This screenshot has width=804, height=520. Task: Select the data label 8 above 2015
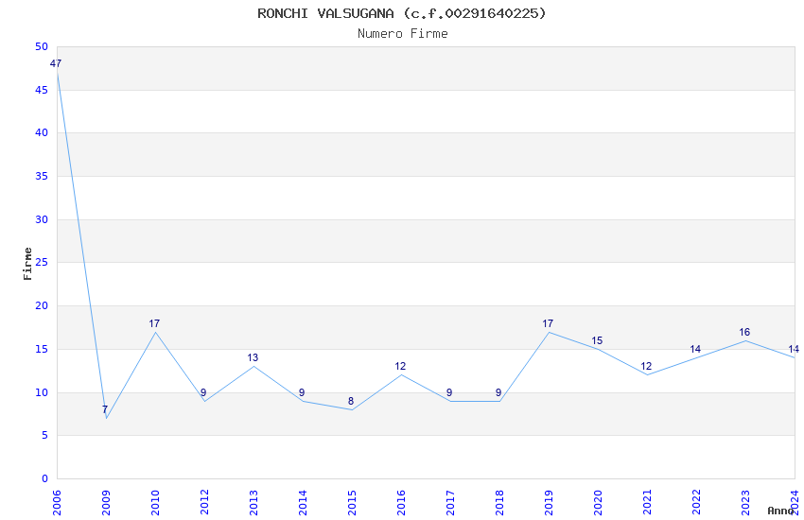point(351,401)
